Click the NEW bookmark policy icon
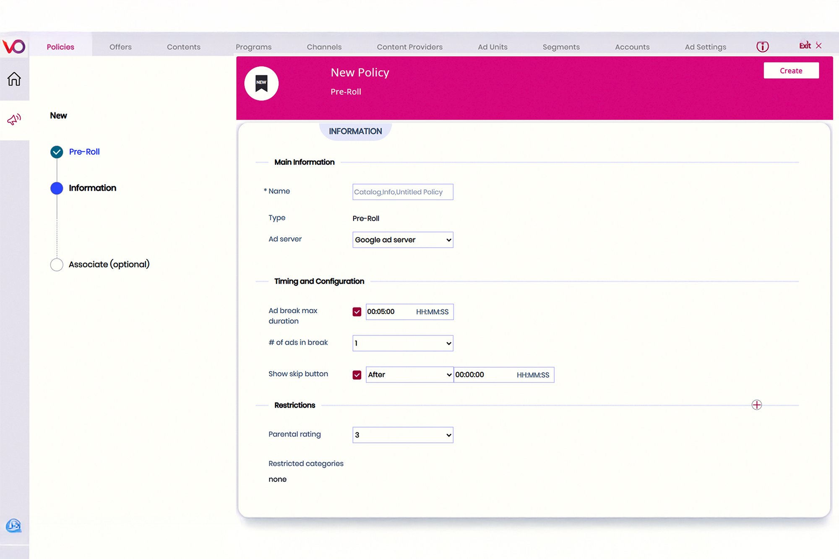The image size is (839, 559). 261,83
